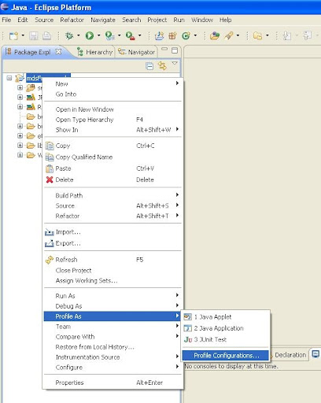Switch to the Navigator tab
Viewport: 321px width, 403px height.
point(137,52)
